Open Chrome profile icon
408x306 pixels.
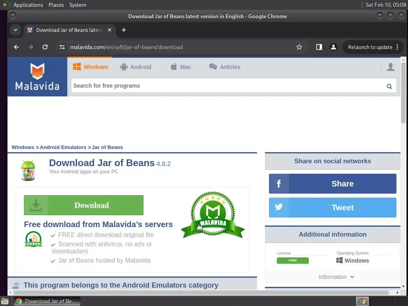point(333,47)
